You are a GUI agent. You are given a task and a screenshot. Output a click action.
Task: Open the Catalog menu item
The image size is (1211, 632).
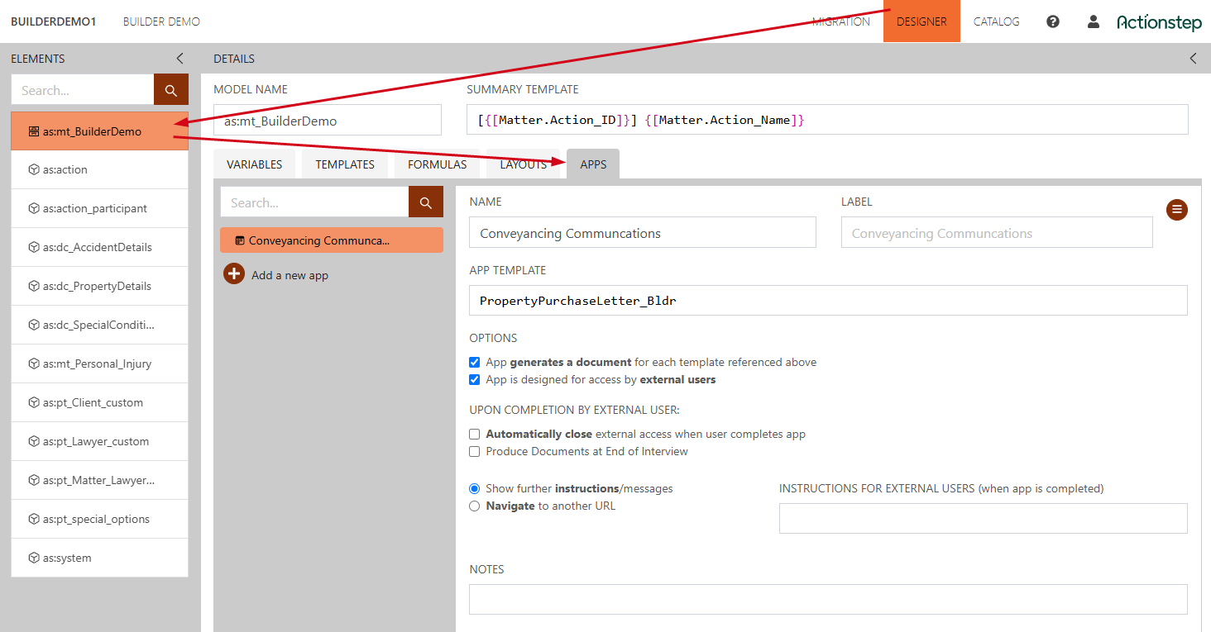click(x=996, y=21)
